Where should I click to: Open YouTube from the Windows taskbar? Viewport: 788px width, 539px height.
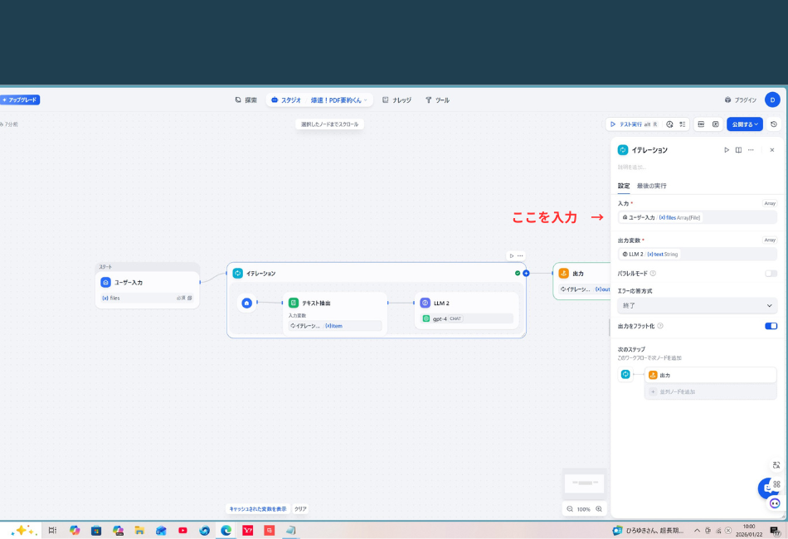182,531
